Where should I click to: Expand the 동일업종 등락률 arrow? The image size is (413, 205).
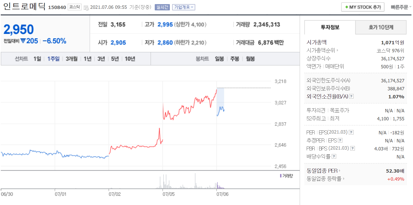point(344,179)
